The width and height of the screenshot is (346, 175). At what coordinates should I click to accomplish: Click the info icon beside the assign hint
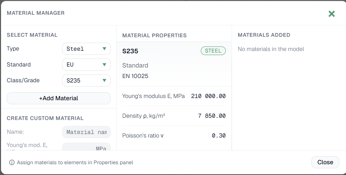coord(12,162)
